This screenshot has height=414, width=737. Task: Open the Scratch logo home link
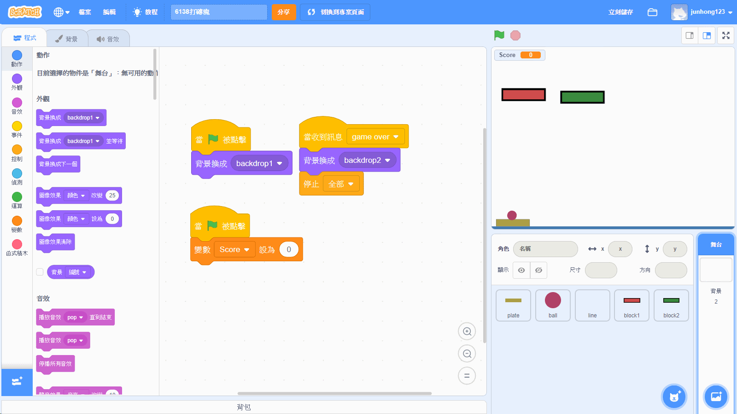(x=25, y=12)
